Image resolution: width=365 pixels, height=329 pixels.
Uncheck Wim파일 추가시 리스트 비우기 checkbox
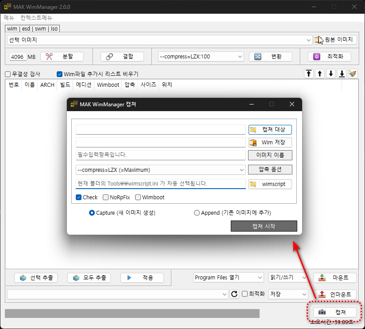point(59,74)
